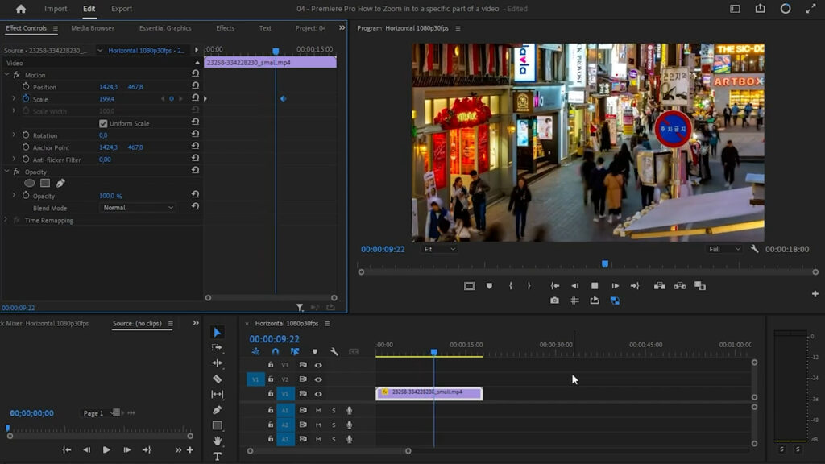Step forward one frame in Program Monitor
The height and width of the screenshot is (464, 825).
(x=615, y=286)
